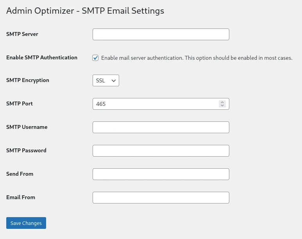Click the 'SMTP Username' field label
302x239 pixels.
coord(27,127)
